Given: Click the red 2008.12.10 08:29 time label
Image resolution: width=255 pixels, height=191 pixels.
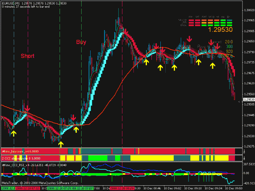Looking at the screenshot, I should tap(122, 189).
